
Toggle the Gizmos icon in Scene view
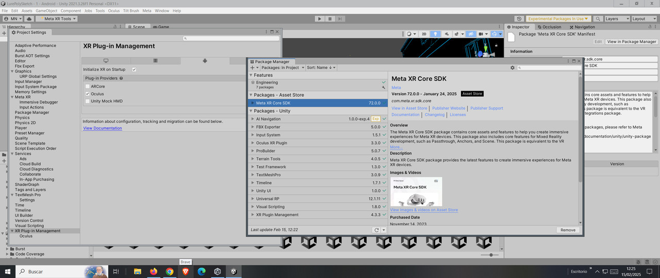(496, 34)
